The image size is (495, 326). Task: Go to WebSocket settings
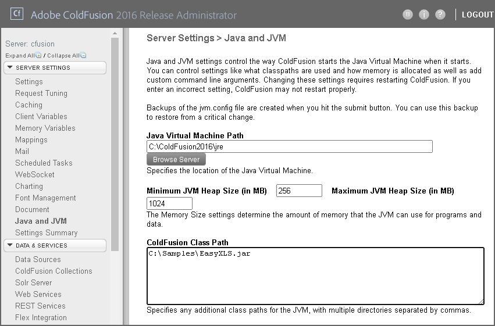click(35, 175)
